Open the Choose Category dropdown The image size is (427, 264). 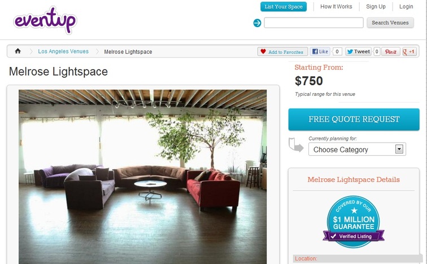357,149
